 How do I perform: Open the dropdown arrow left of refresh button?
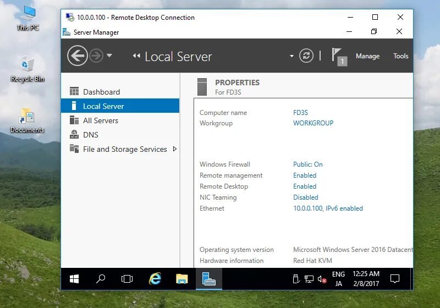(x=292, y=56)
